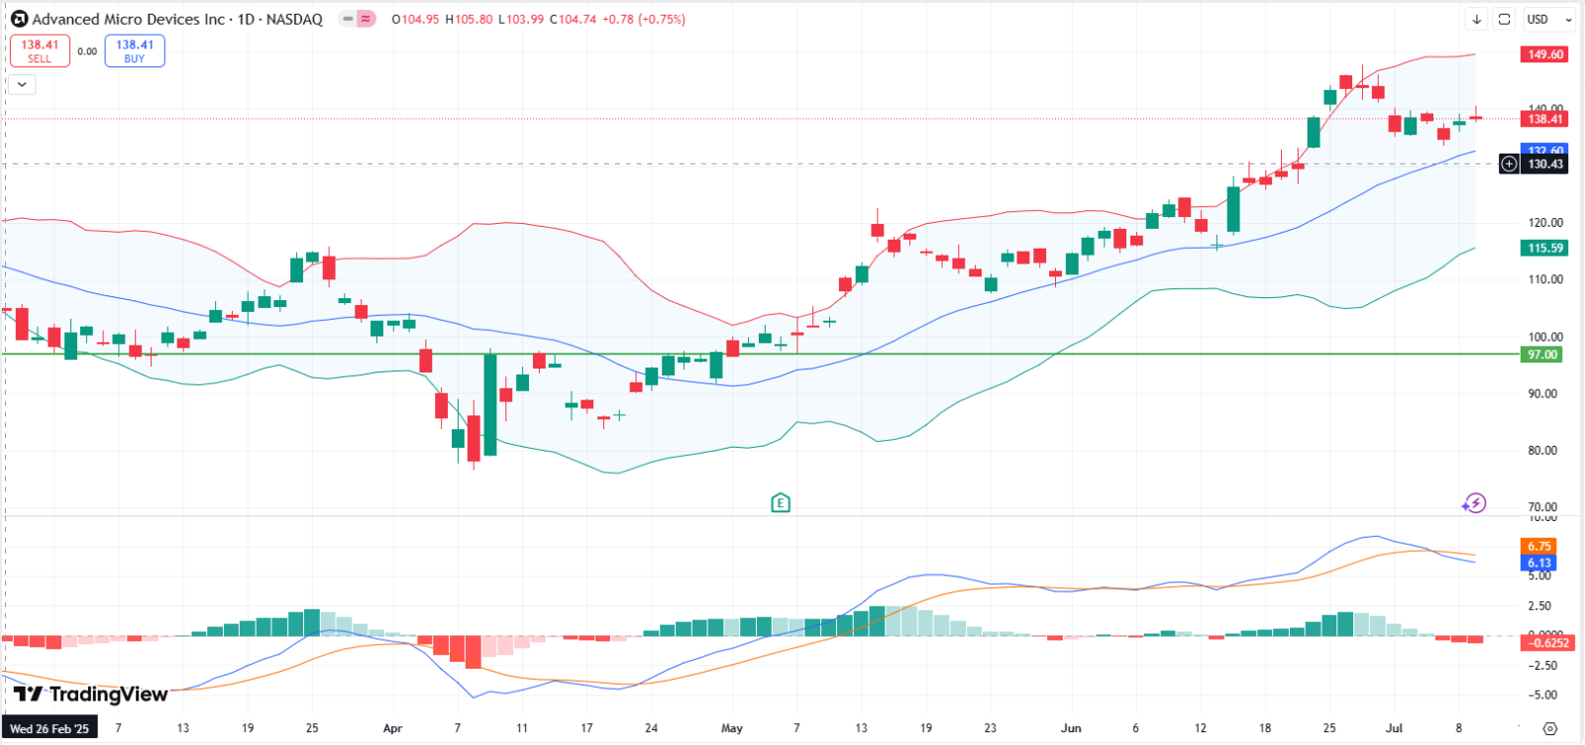The image size is (1585, 745).
Task: Open chart settings hexagon icon near time axis
Action: tap(1550, 728)
